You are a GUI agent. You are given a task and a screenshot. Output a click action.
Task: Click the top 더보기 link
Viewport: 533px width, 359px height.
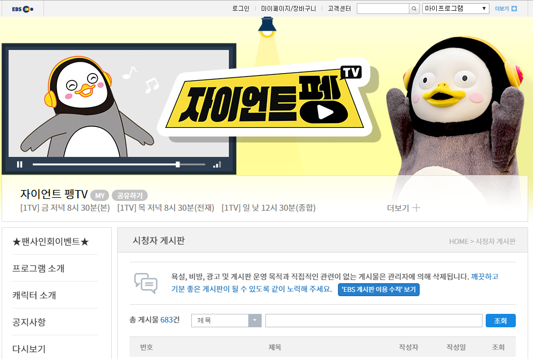click(x=502, y=9)
